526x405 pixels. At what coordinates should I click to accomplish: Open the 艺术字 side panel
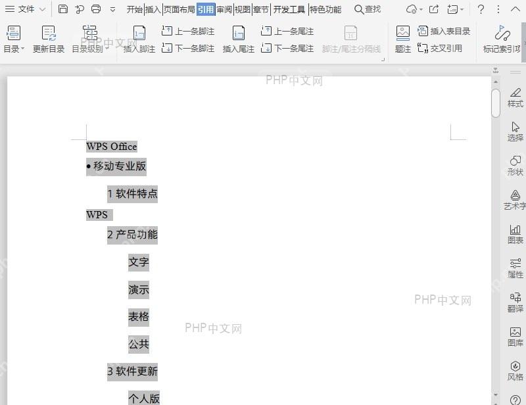tap(515, 200)
